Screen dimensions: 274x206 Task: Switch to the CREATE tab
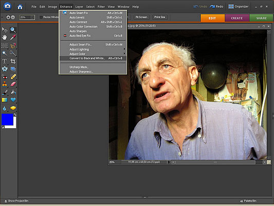pos(237,18)
